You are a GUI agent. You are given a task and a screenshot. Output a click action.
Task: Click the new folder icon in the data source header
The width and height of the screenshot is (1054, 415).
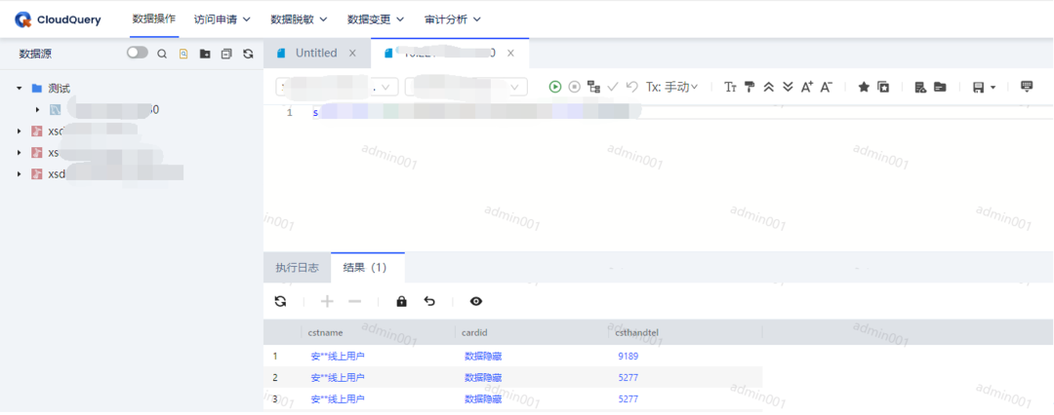pyautogui.click(x=205, y=54)
